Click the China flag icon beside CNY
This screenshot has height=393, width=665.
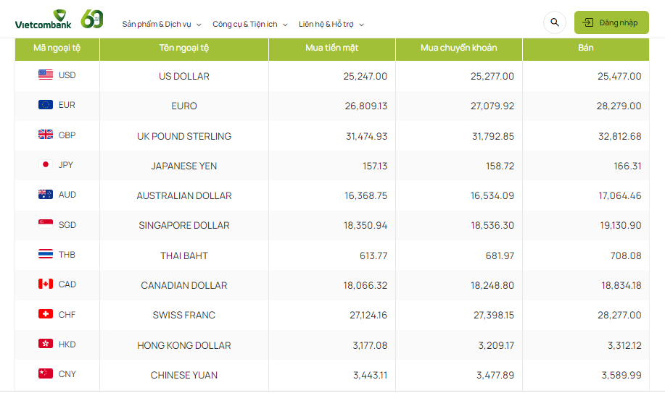click(x=46, y=373)
